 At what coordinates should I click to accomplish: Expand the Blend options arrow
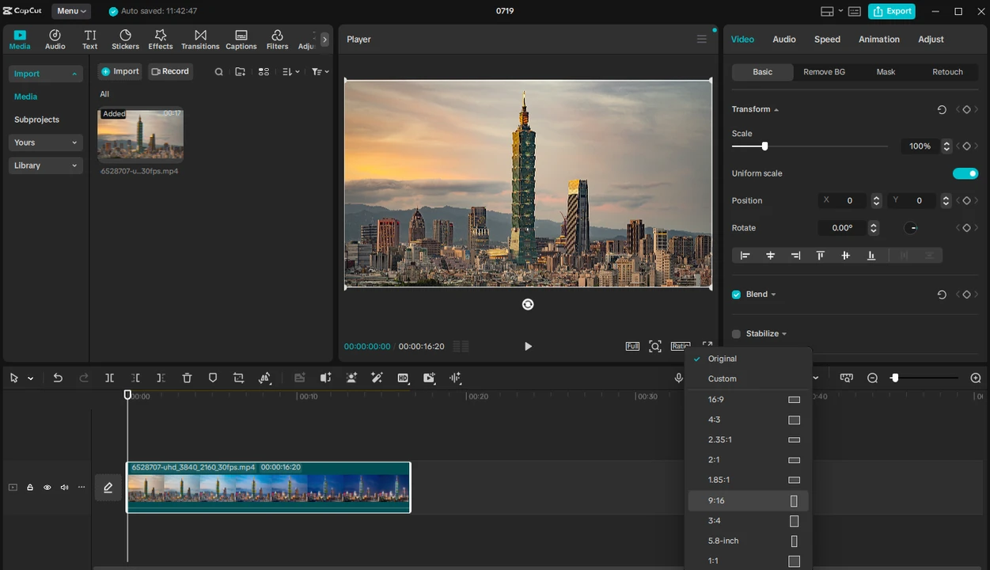click(x=773, y=294)
